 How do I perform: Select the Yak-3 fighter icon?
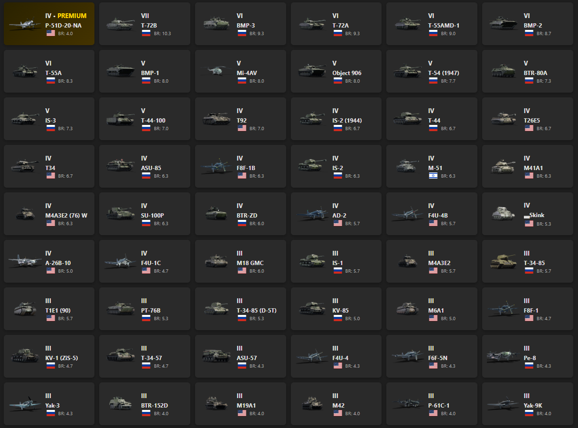click(25, 404)
